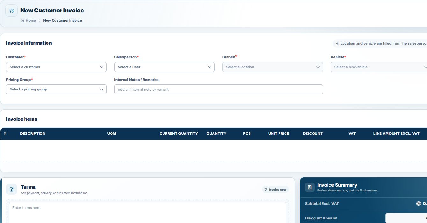Click into the 'Enter terms here' text area
Image resolution: width=427 pixels, height=223 pixels.
pyautogui.click(x=148, y=212)
